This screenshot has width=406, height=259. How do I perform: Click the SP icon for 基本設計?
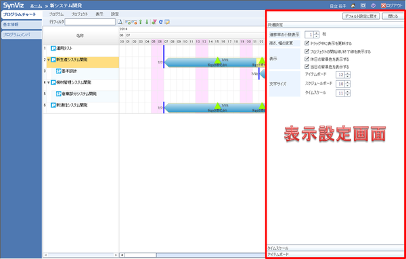click(59, 71)
